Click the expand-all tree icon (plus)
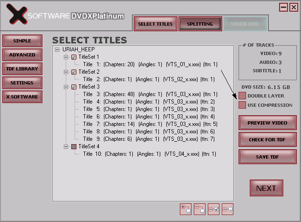Image resolution: width=301 pixels, height=222 pixels. (185, 209)
